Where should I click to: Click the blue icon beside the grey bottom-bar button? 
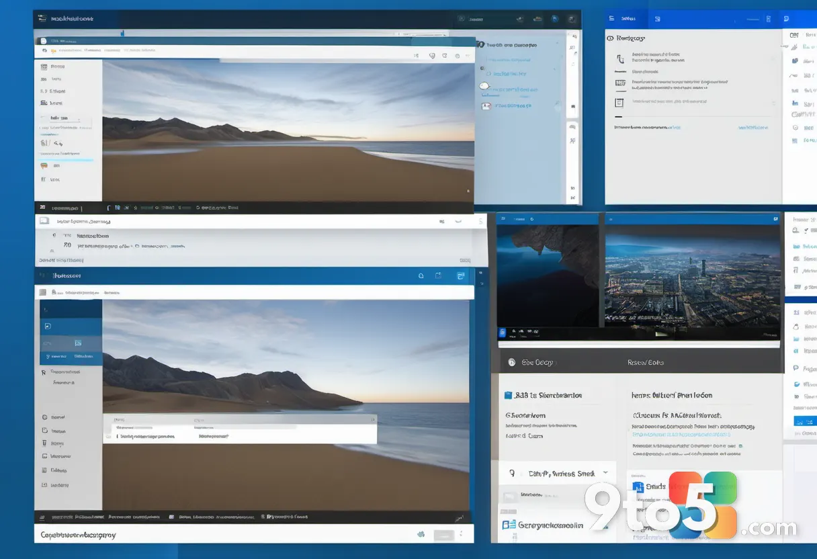coord(421,535)
